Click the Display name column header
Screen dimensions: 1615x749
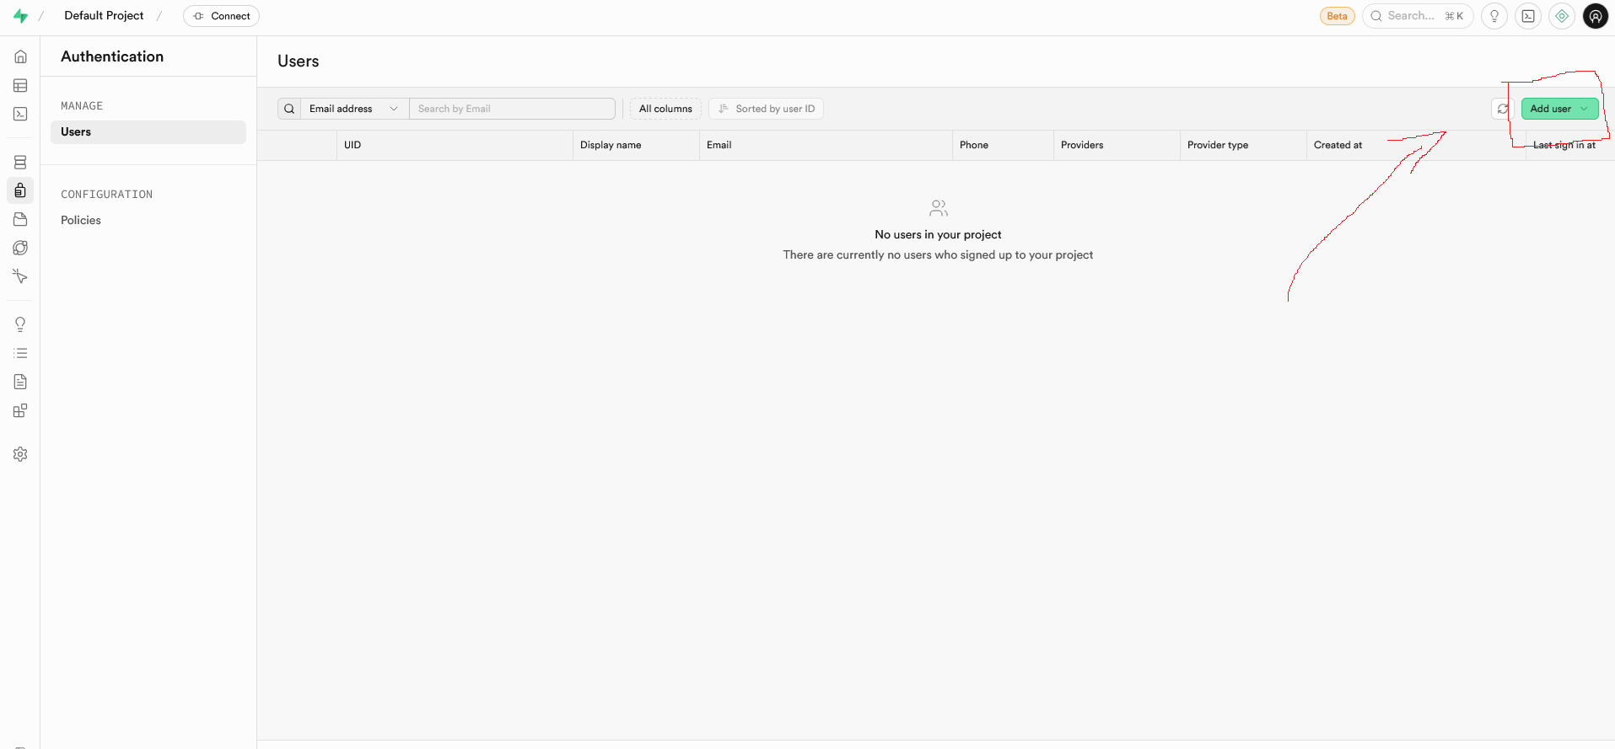[x=636, y=145]
